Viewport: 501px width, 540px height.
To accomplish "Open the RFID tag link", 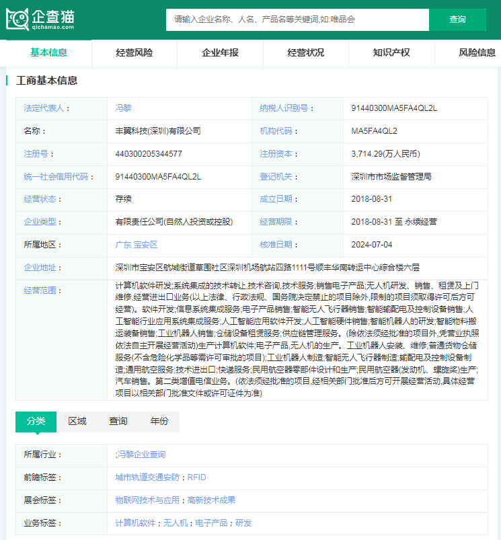I will click(196, 477).
